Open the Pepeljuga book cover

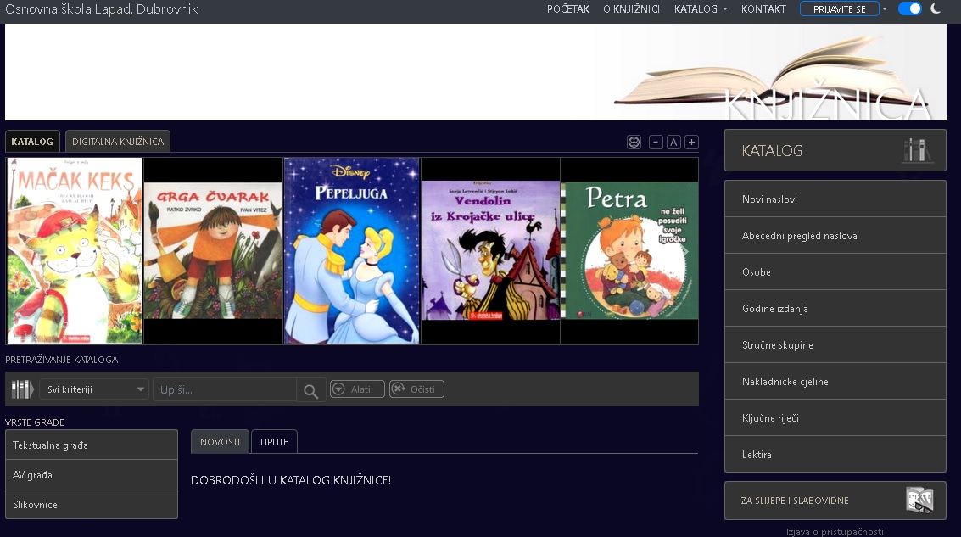(x=352, y=251)
